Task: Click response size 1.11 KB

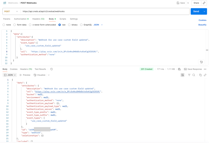Action: (171, 69)
